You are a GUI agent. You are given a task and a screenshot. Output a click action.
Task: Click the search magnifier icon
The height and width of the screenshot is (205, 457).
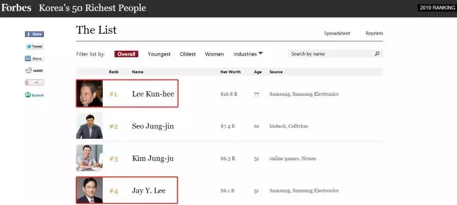point(377,54)
